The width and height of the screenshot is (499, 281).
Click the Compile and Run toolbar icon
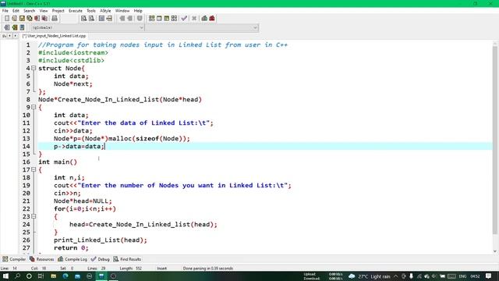pyautogui.click(x=166, y=19)
